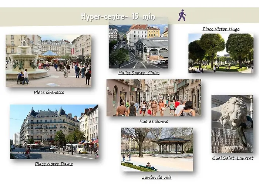
Task: Click the Halles Sainte-Claire caption link
Action: click(139, 73)
